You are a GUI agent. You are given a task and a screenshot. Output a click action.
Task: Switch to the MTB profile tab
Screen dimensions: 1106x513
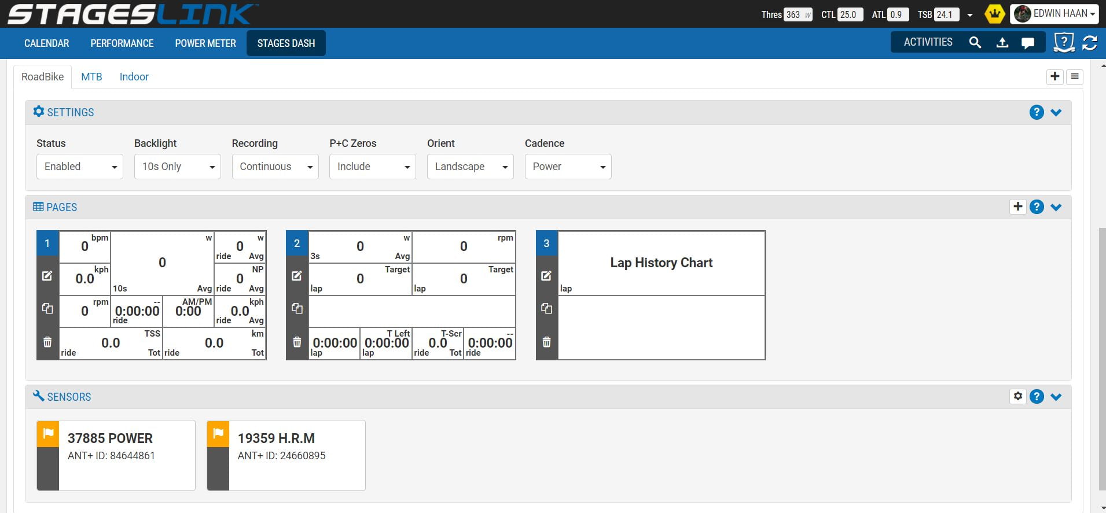(x=91, y=77)
